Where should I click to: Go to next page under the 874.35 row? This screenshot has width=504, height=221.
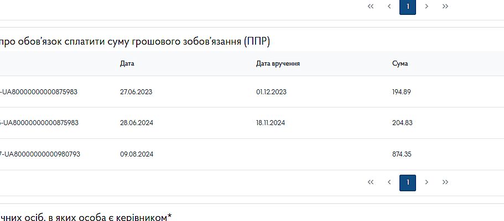point(427,182)
